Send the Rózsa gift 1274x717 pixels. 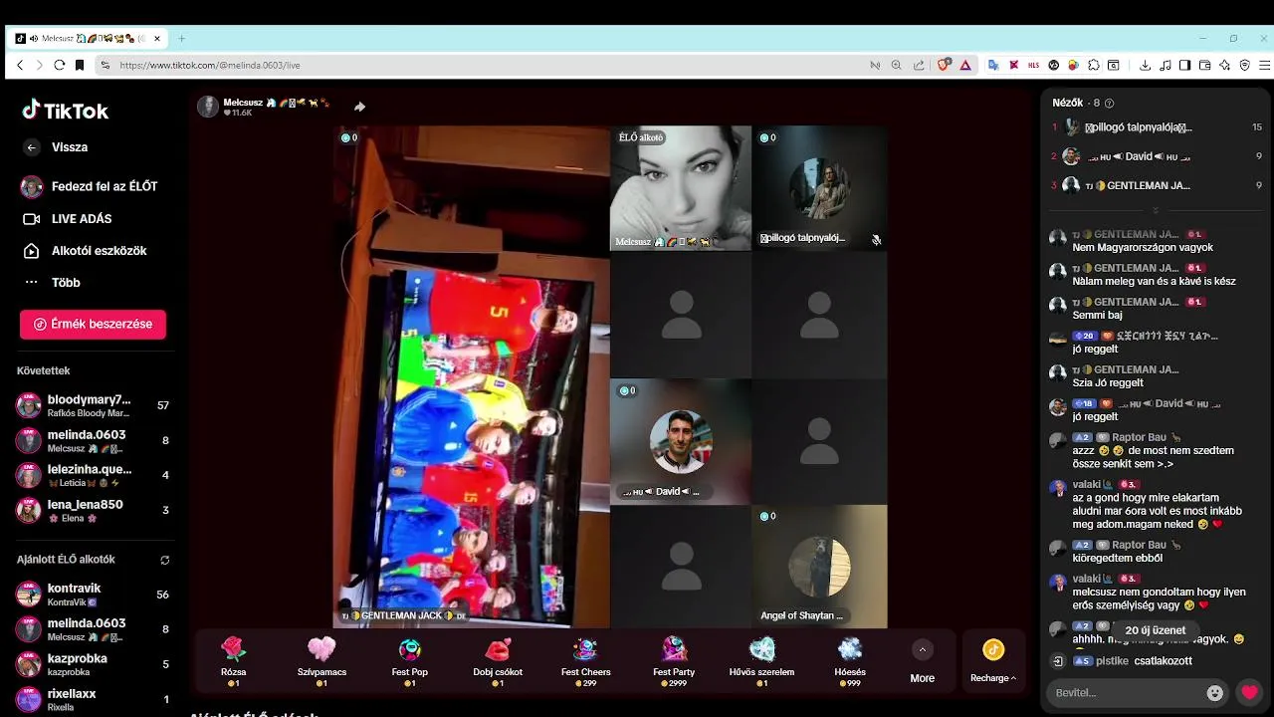(234, 661)
